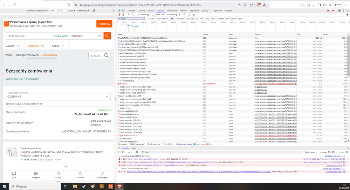Image resolution: width=350 pixels, height=190 pixels.
Task: Expand the Sprzedaż menu
Action: pos(36,46)
